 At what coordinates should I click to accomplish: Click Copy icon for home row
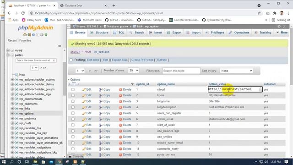click(101, 95)
